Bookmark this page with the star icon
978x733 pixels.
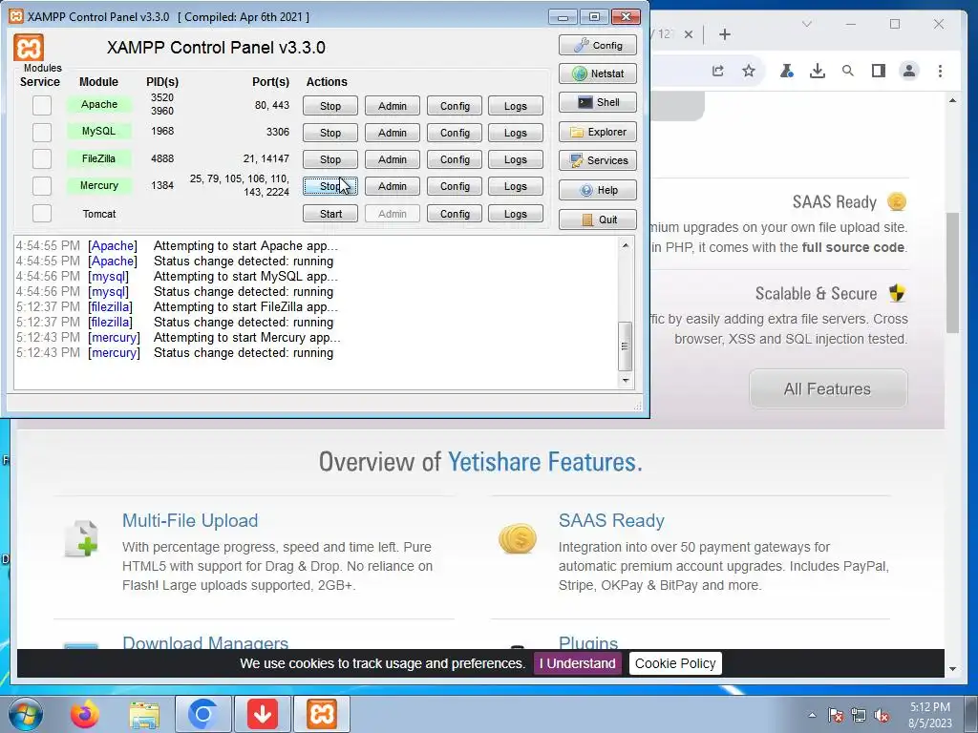point(749,71)
